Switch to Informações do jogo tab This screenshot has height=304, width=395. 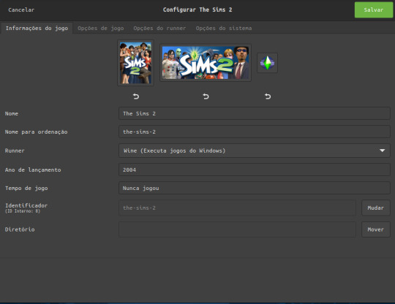tap(37, 28)
